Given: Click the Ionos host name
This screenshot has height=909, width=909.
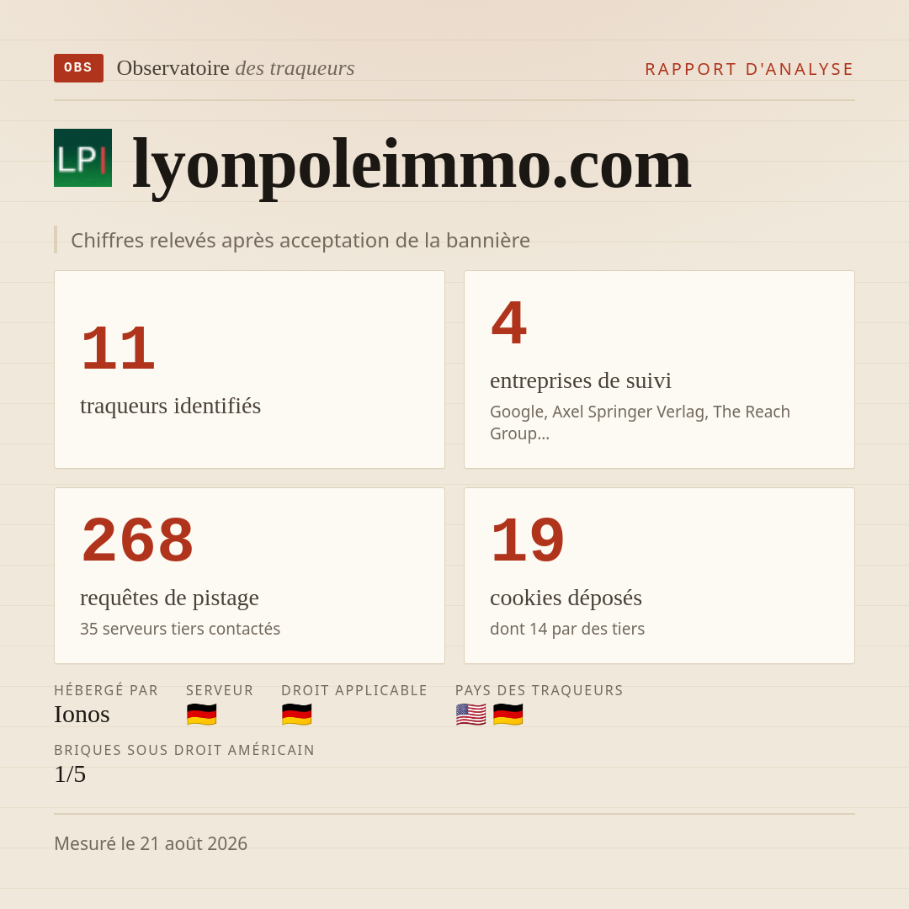Looking at the screenshot, I should coord(82,715).
